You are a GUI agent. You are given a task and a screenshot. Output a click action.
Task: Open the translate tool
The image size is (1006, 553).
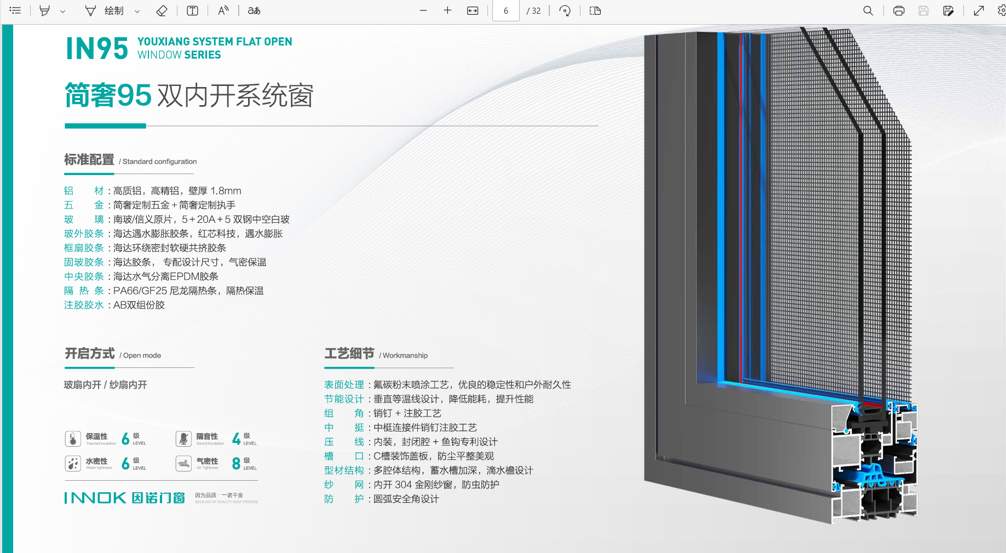254,10
